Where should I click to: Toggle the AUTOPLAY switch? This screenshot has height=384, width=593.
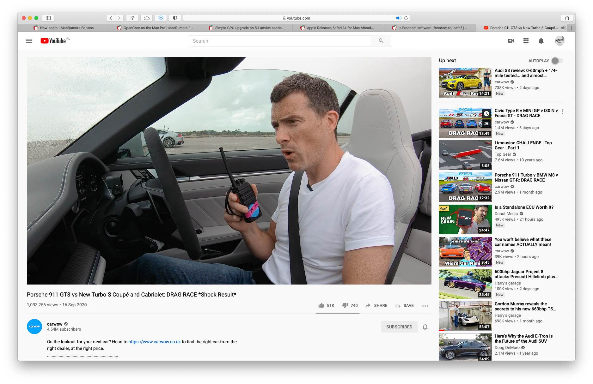pos(557,61)
